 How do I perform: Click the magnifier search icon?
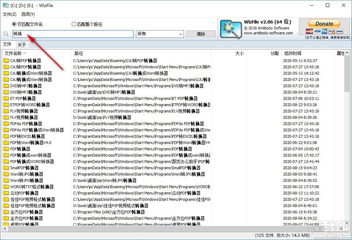click(6, 34)
